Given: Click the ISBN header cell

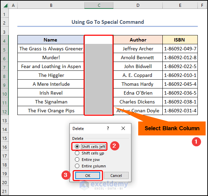Looking at the screenshot, I should pyautogui.click(x=180, y=40).
